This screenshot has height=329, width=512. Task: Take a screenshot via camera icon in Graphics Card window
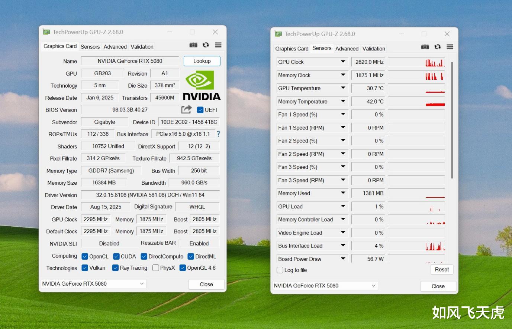point(193,45)
